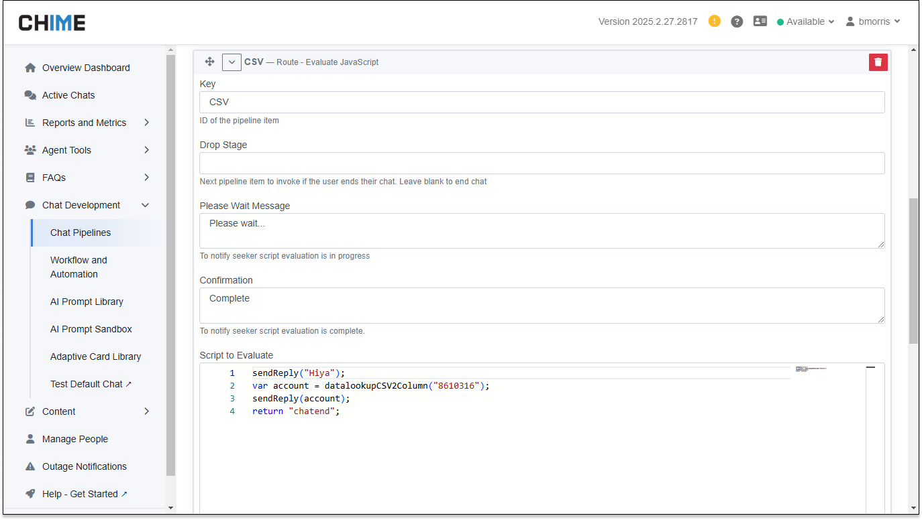This screenshot has height=520, width=922.
Task: Click the Help rocket icon
Action: point(30,494)
